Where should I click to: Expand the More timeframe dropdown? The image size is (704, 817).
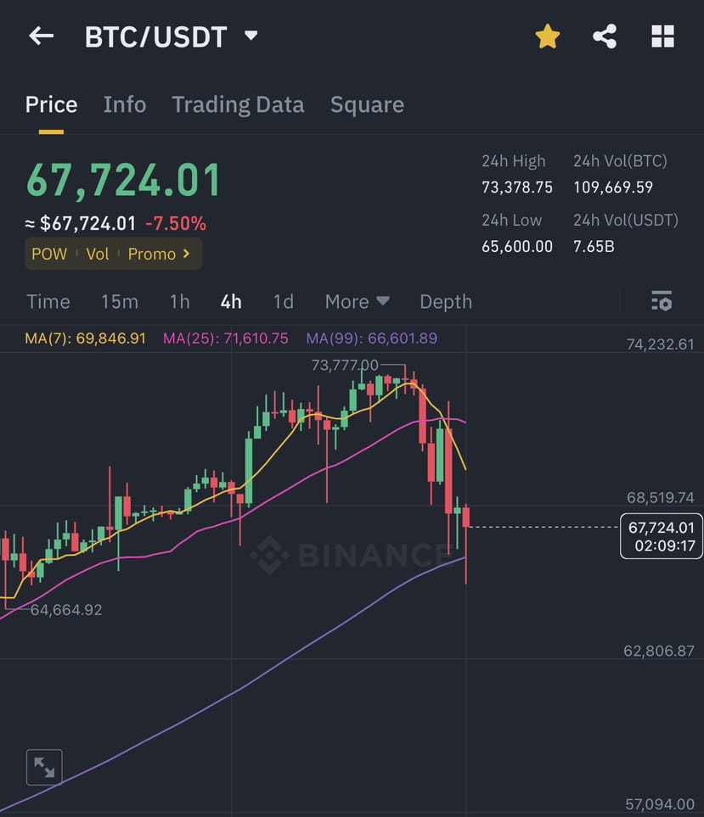pyautogui.click(x=357, y=301)
